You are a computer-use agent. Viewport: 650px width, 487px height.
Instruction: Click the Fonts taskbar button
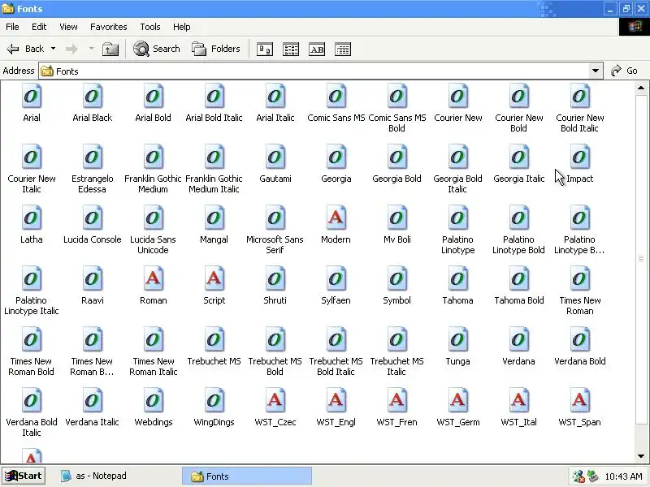click(x=247, y=476)
